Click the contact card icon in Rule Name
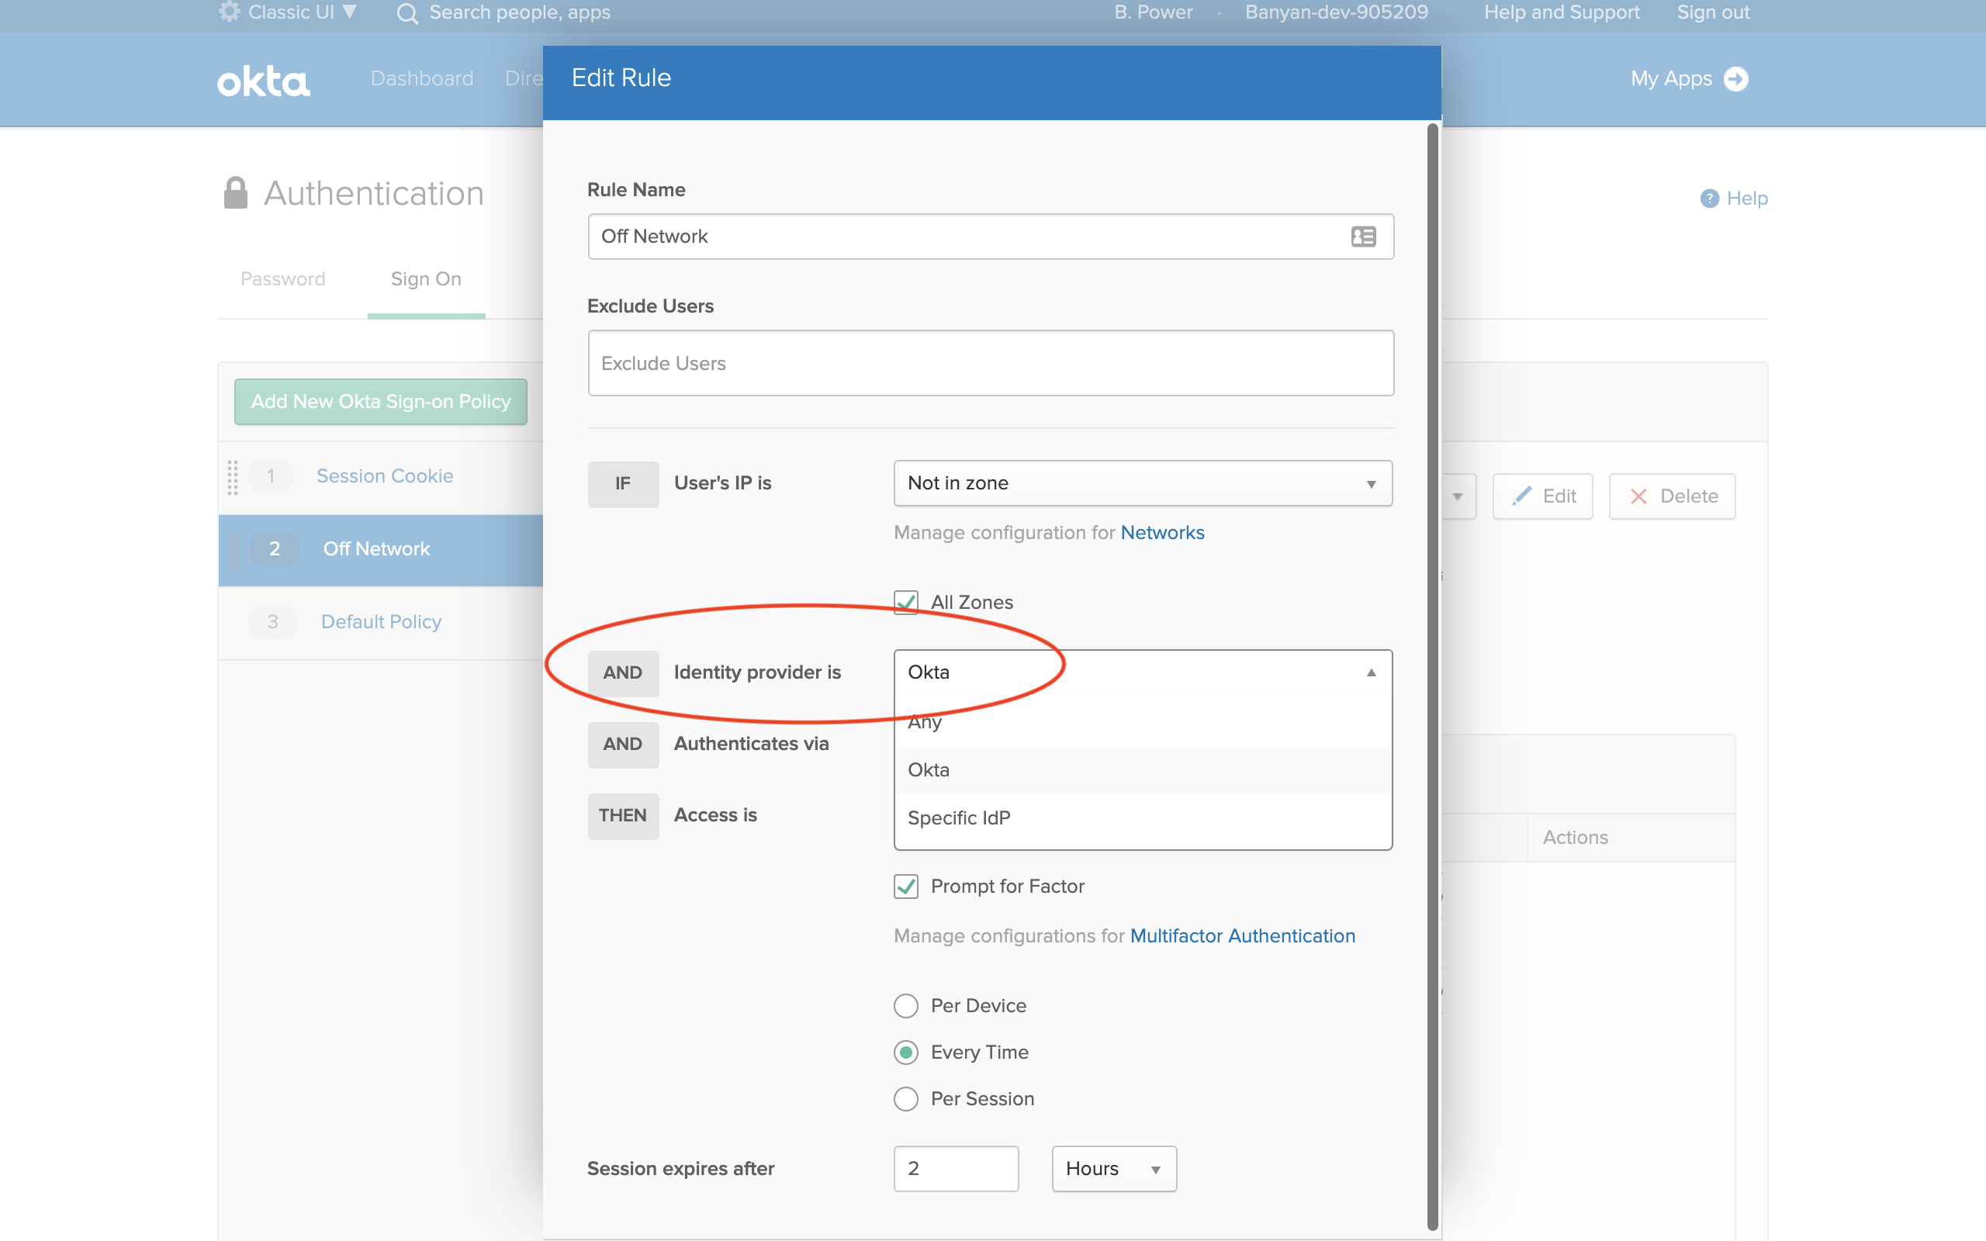The image size is (1986, 1241). click(x=1363, y=237)
